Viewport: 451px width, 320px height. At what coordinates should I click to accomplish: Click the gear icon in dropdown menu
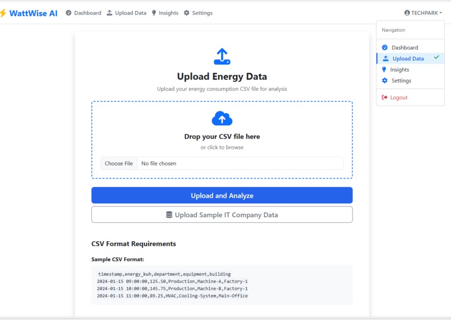385,81
